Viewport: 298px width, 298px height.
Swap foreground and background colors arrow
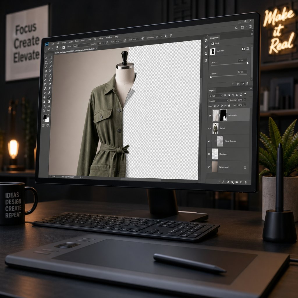pos(49,115)
